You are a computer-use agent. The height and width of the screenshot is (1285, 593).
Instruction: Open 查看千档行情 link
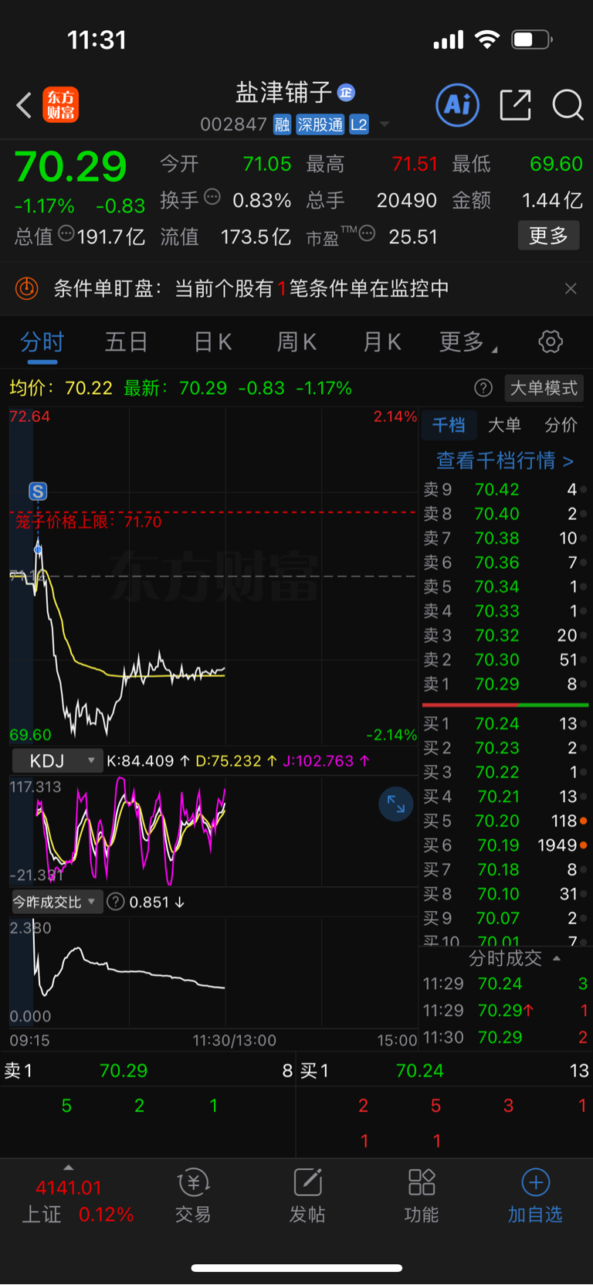(504, 461)
